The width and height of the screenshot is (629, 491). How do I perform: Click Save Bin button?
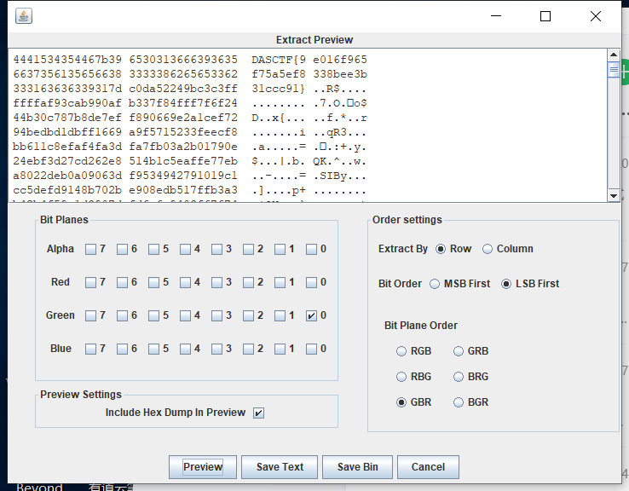coord(357,467)
